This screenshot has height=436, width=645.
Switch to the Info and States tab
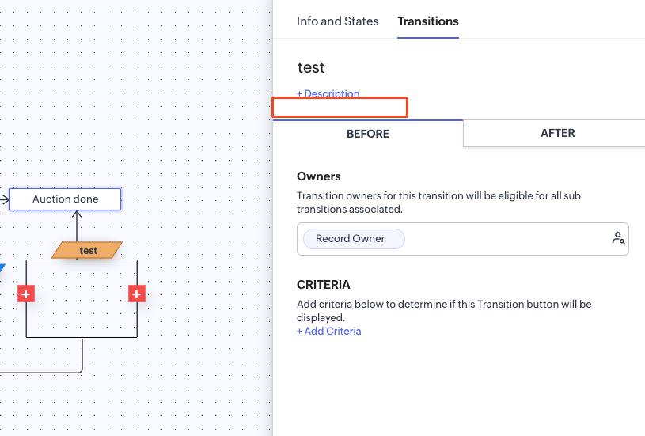point(337,21)
